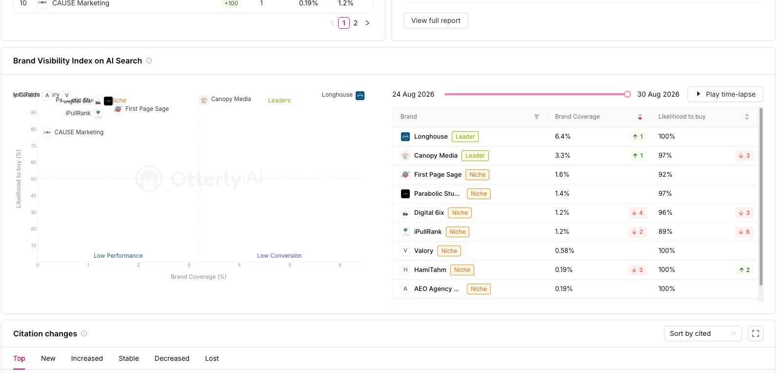Select page 1 in pagination
This screenshot has width=784, height=373.
tap(344, 23)
